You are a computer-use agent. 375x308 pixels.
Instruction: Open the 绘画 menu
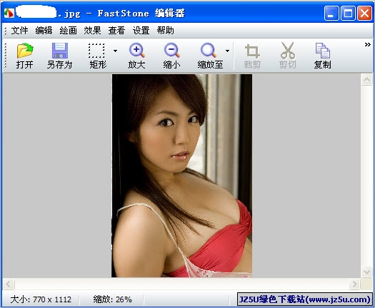pos(68,31)
